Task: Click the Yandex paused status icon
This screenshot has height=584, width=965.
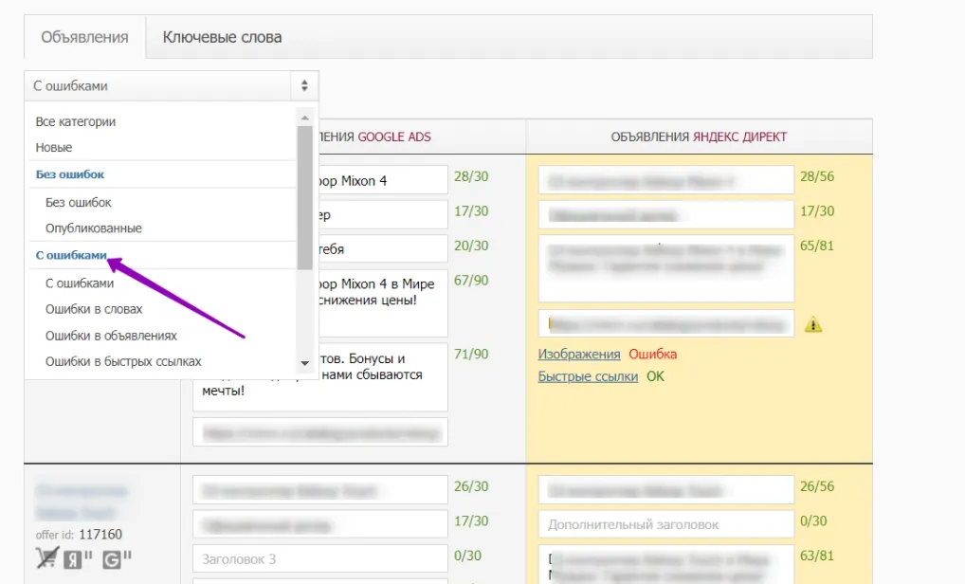Action: [78, 558]
